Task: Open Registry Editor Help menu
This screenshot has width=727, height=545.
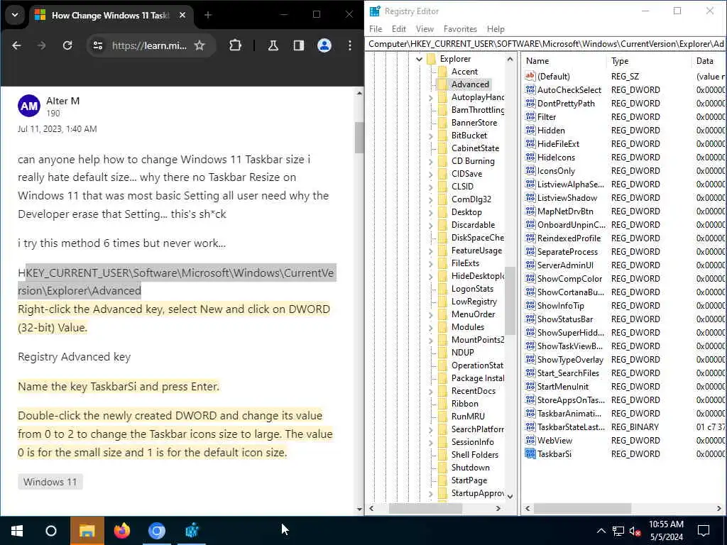Action: pyautogui.click(x=496, y=28)
